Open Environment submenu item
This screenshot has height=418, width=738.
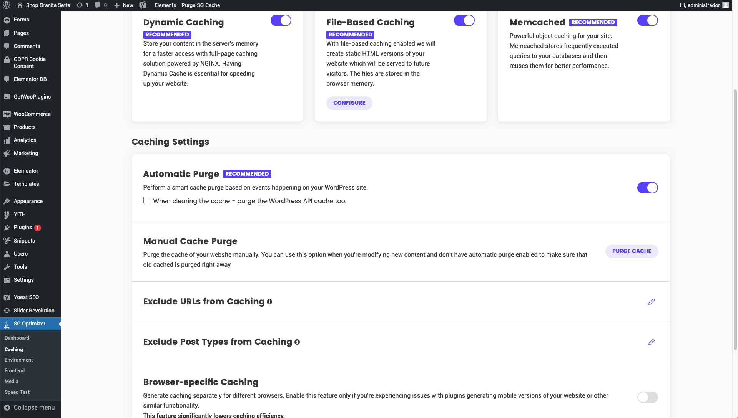(x=19, y=360)
